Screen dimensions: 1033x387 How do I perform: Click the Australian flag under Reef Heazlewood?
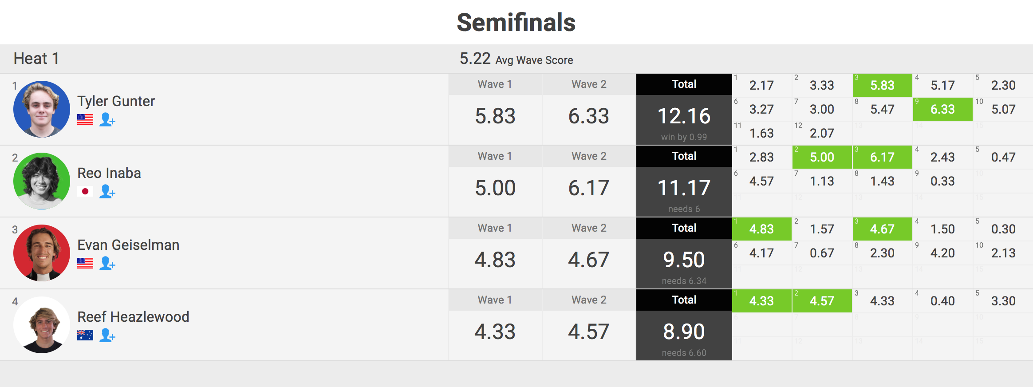tap(85, 336)
